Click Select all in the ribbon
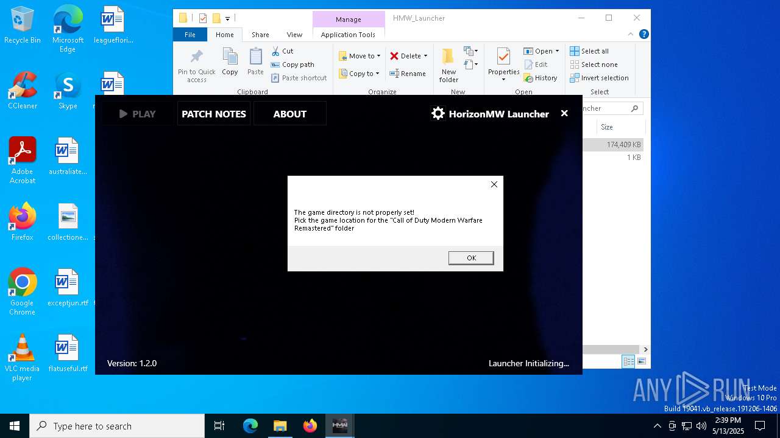Image resolution: width=780 pixels, height=438 pixels. (x=589, y=51)
